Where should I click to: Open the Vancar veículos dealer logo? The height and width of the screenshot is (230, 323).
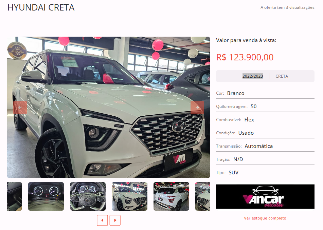265,196
